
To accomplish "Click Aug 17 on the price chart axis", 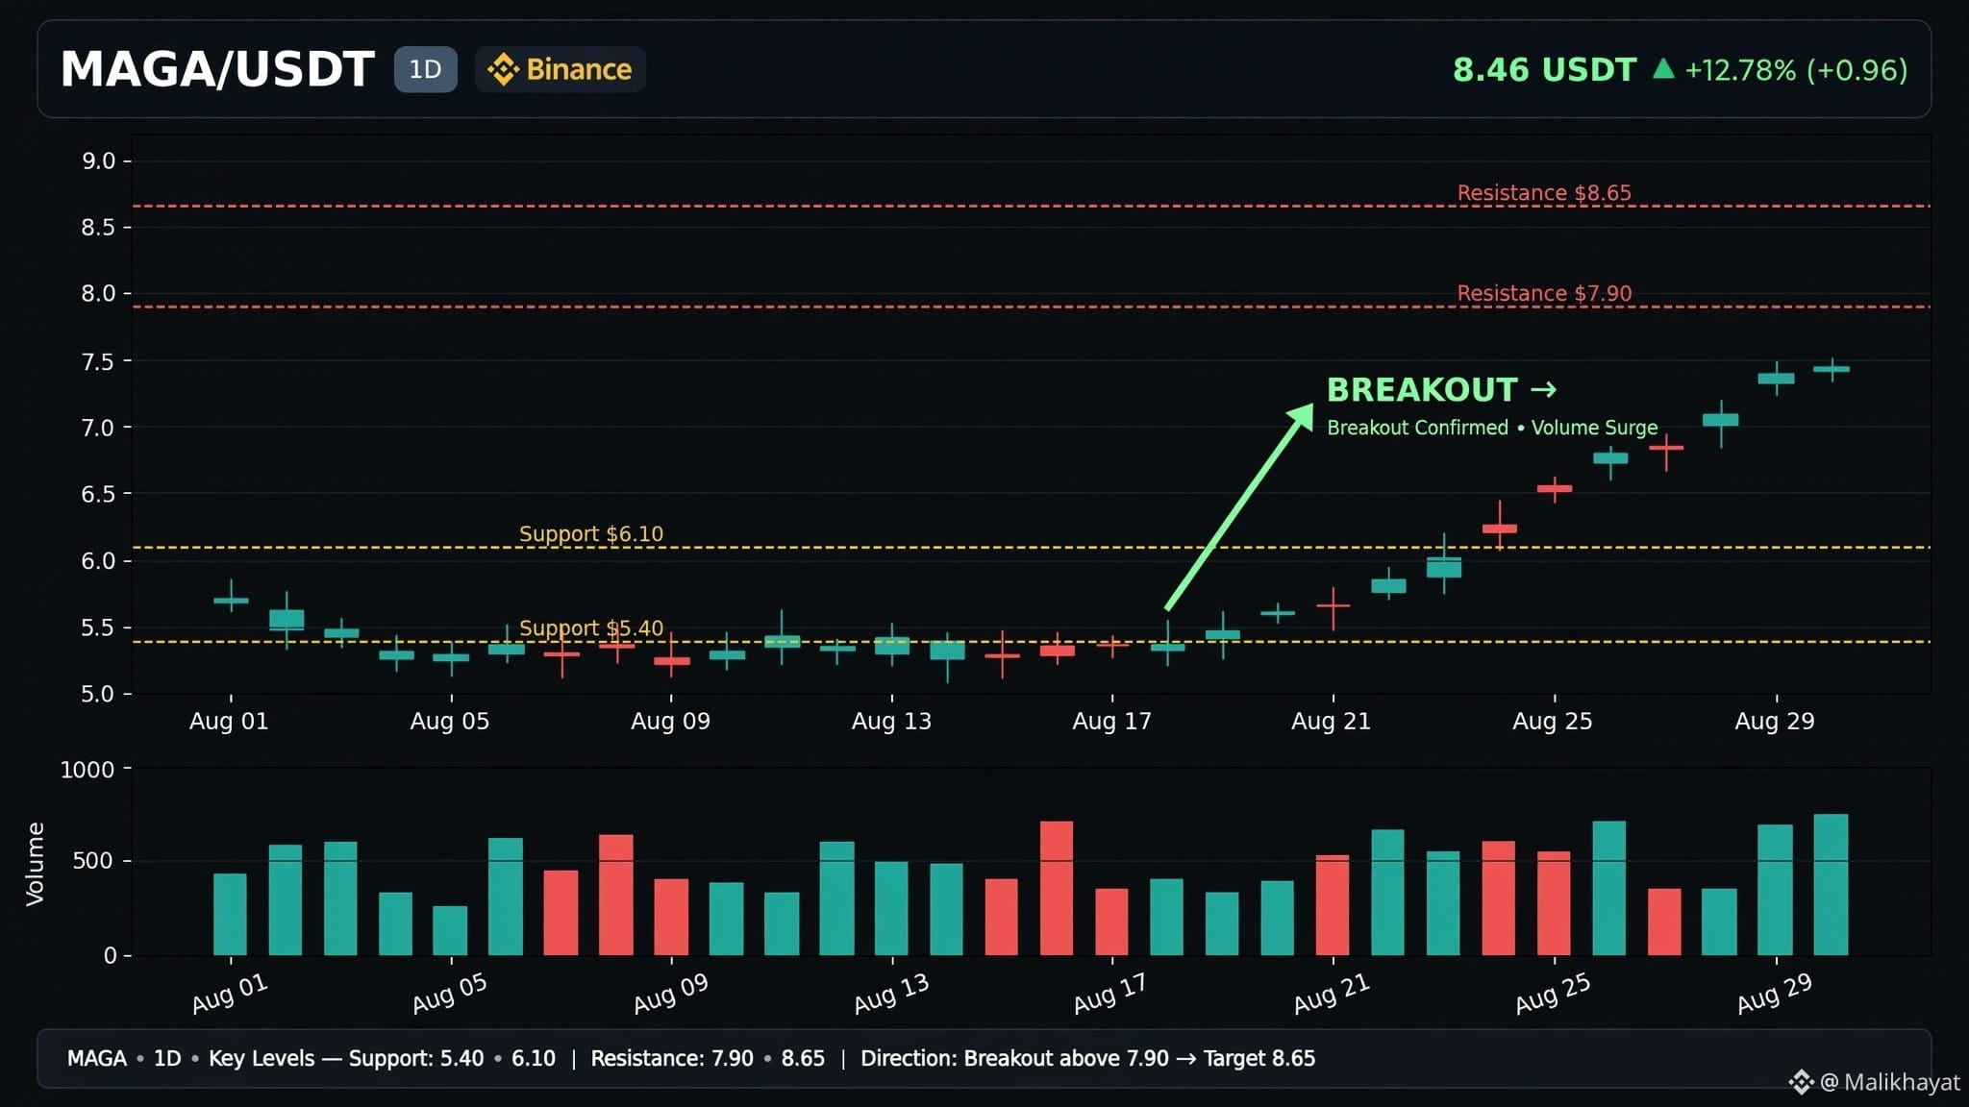I will (1111, 721).
